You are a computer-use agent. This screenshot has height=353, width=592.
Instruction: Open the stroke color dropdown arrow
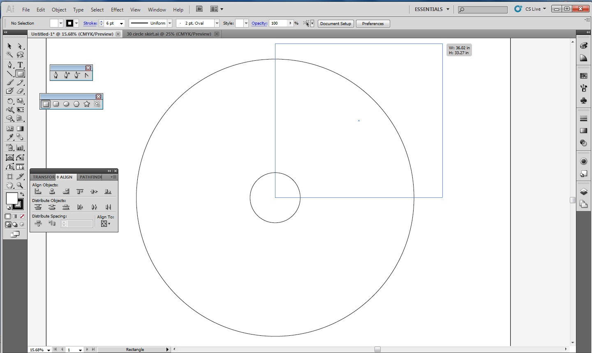[76, 23]
